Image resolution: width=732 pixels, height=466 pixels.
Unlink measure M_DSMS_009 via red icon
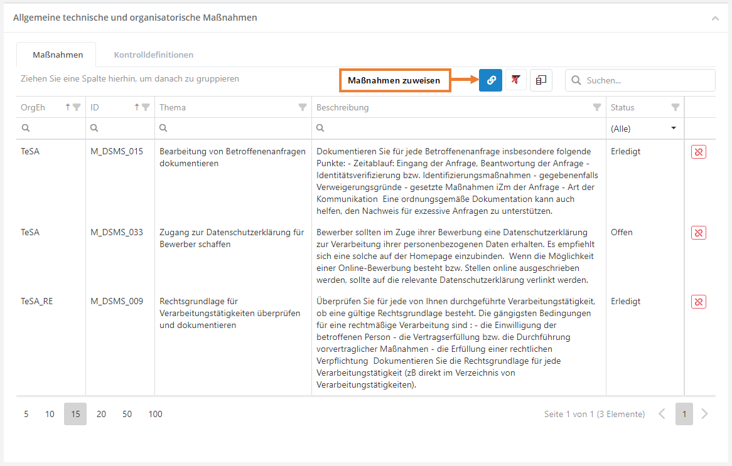coord(698,302)
